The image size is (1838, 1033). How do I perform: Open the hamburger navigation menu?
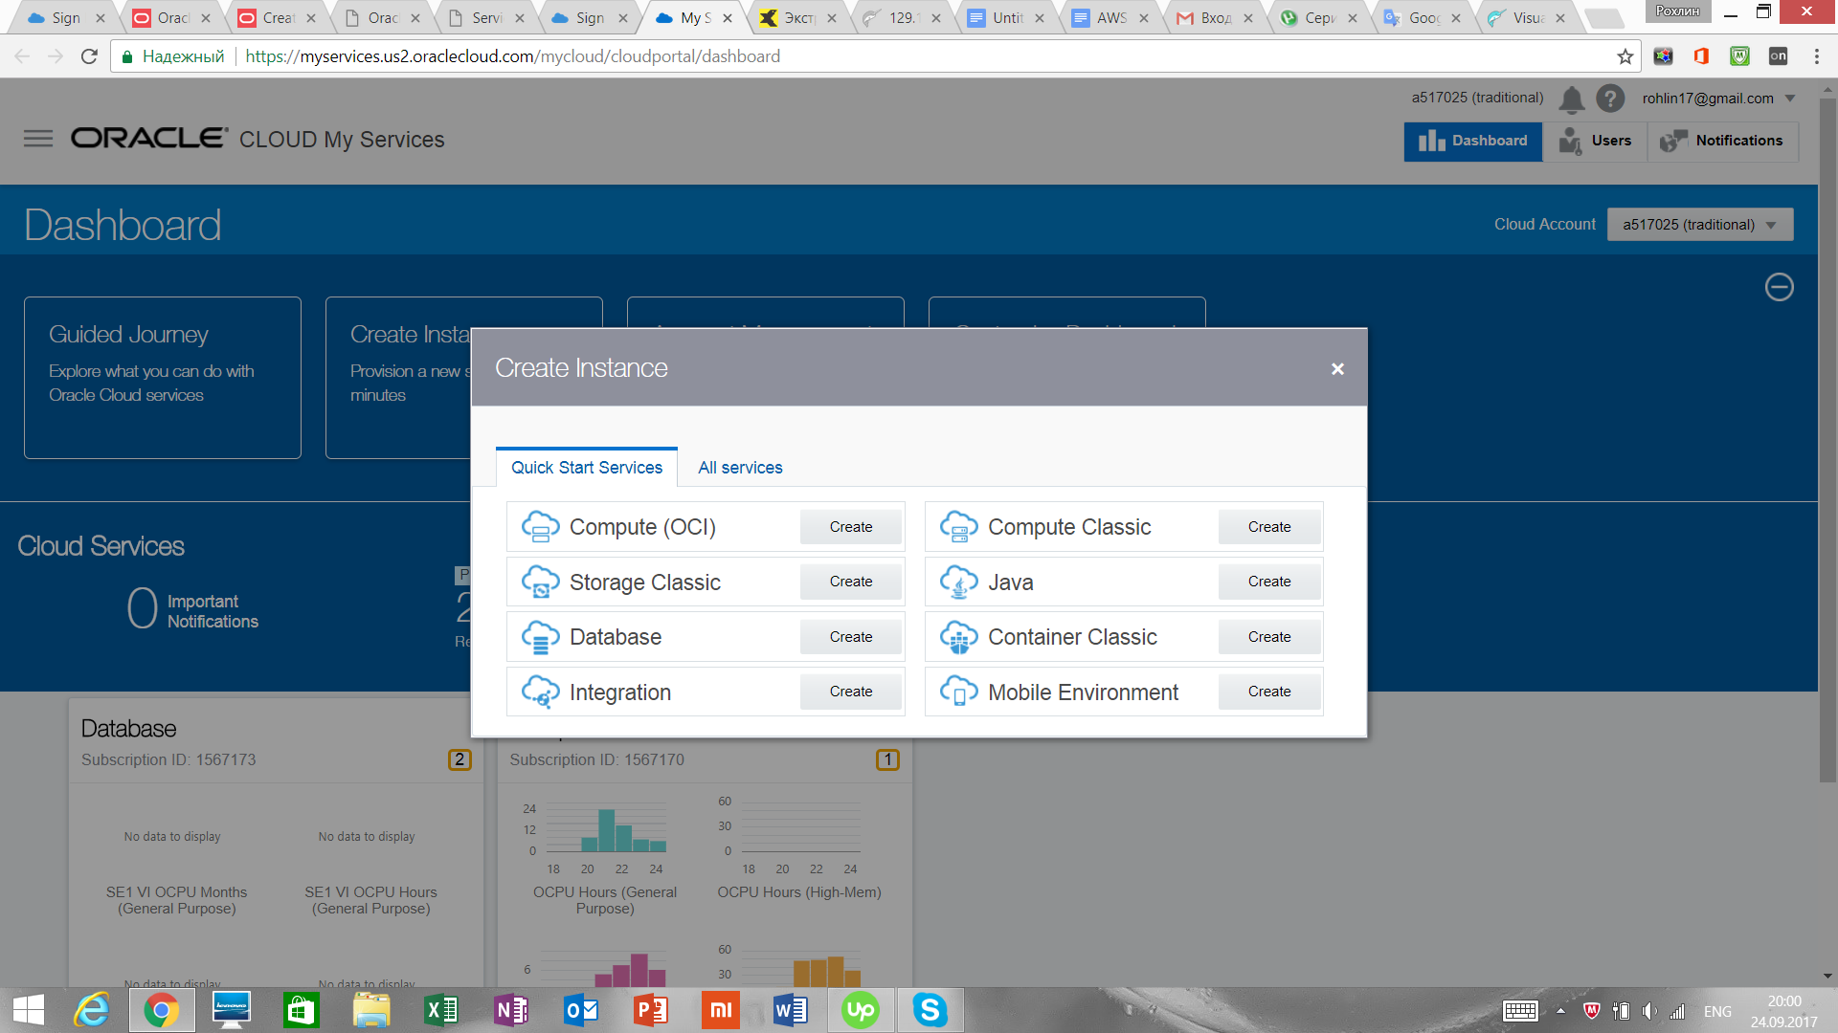38,139
